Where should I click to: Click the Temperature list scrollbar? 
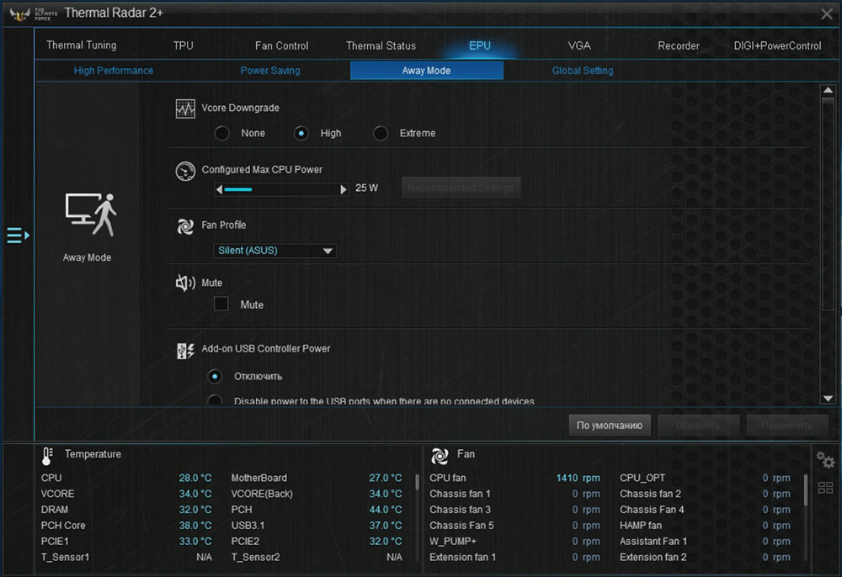[x=417, y=482]
